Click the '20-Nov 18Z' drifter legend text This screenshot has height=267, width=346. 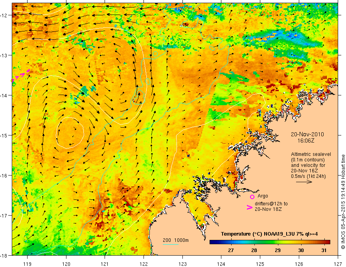click(x=268, y=209)
